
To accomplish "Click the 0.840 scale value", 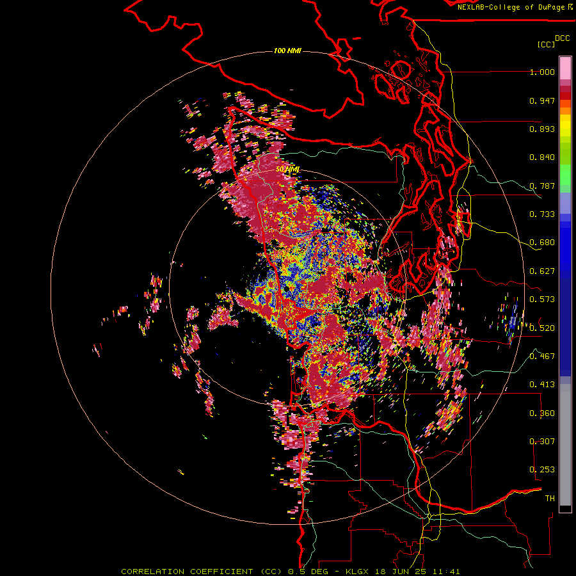I will [x=542, y=157].
